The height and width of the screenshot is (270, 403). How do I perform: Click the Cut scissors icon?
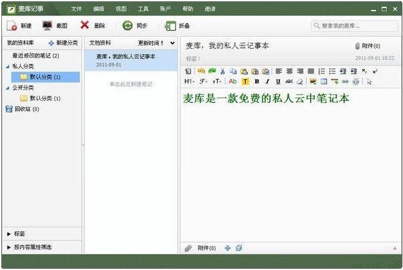tap(223, 71)
